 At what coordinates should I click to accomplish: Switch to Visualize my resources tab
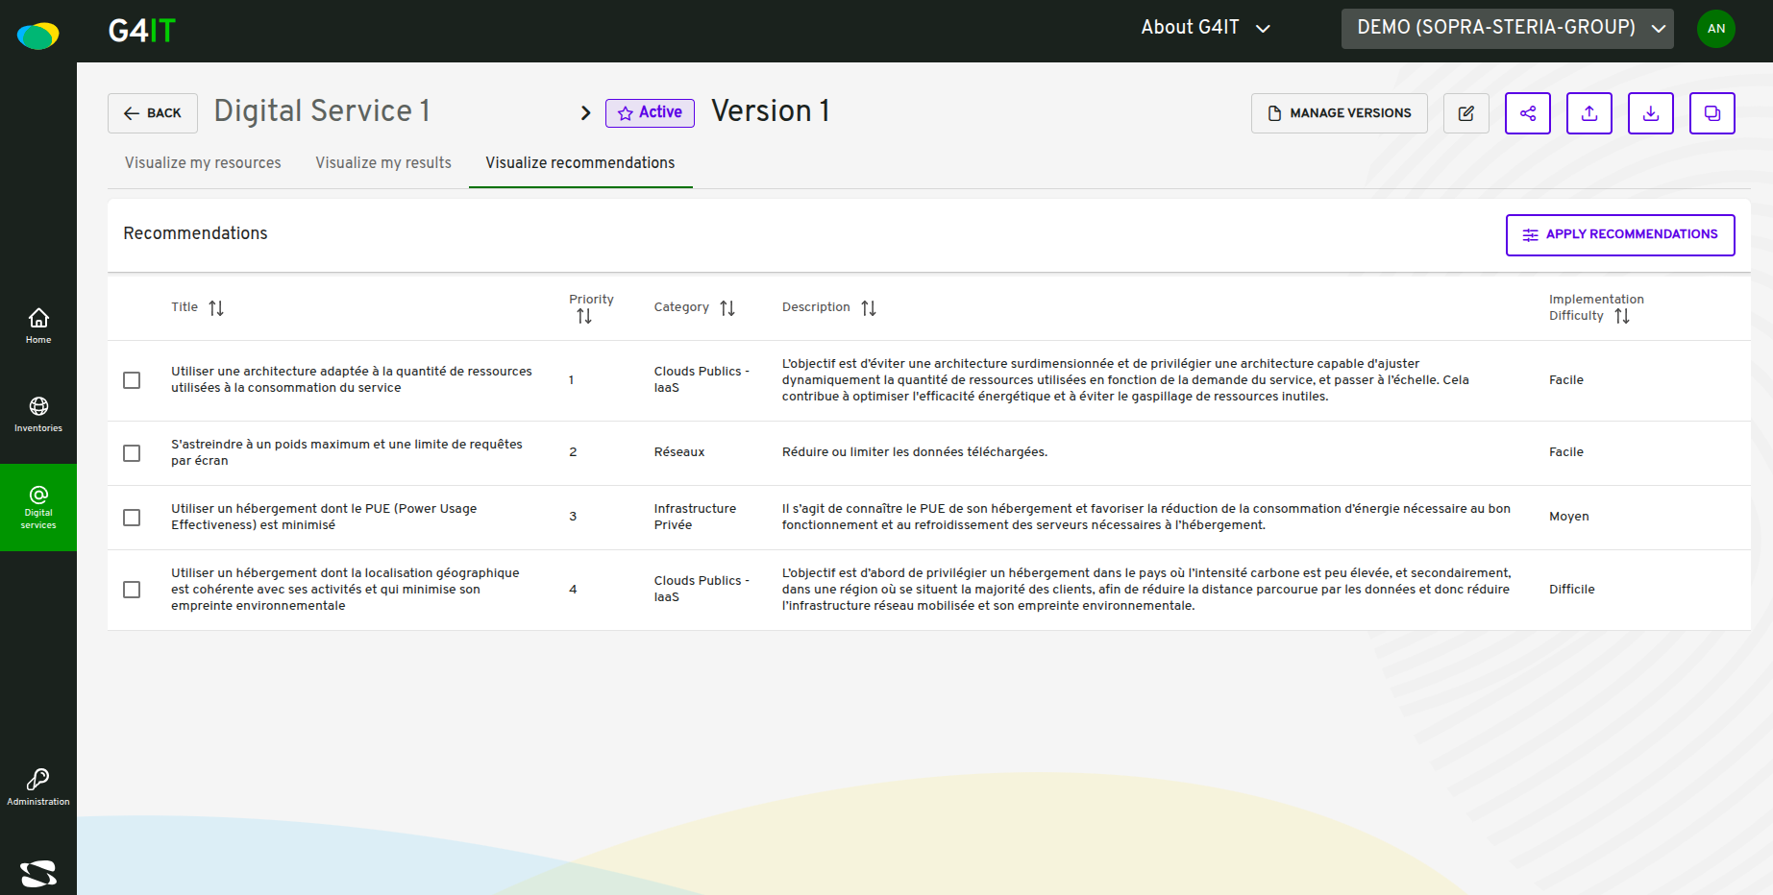pyautogui.click(x=203, y=163)
